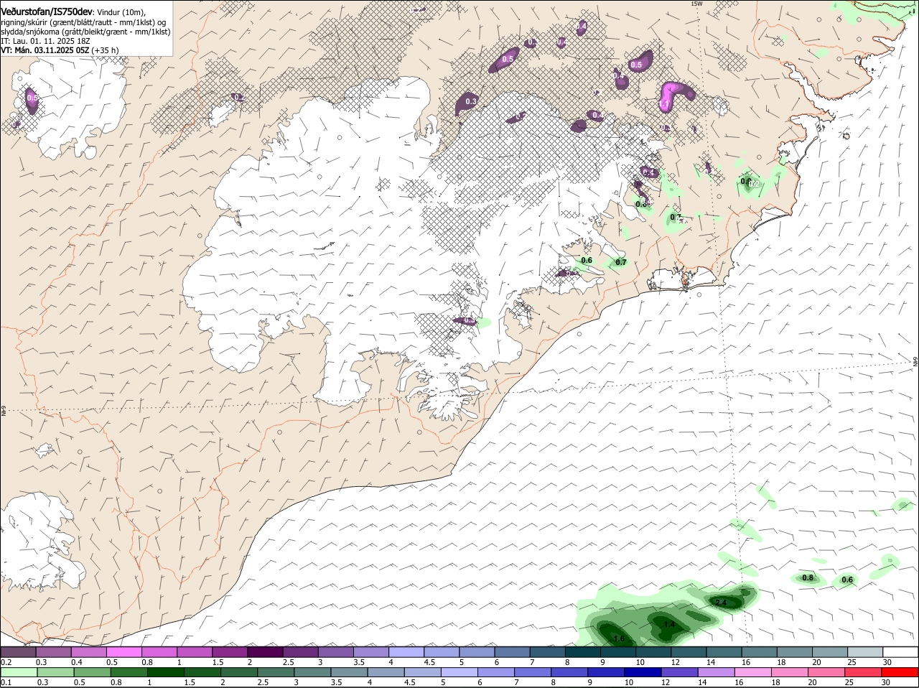Click the '3.5' label under the upper scale

pyautogui.click(x=359, y=662)
